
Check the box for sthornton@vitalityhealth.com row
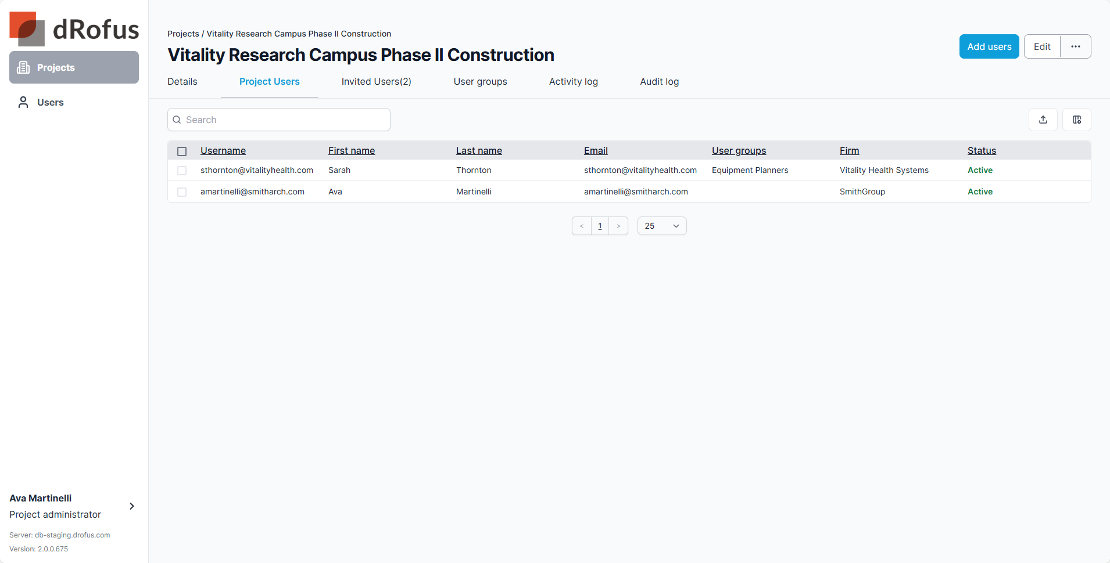(x=182, y=171)
